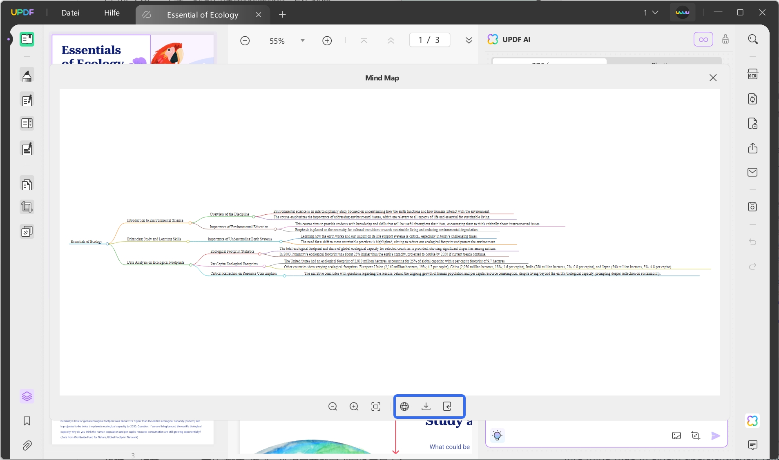The height and width of the screenshot is (460, 779).
Task: Zoom out of the mind map
Action: (333, 407)
